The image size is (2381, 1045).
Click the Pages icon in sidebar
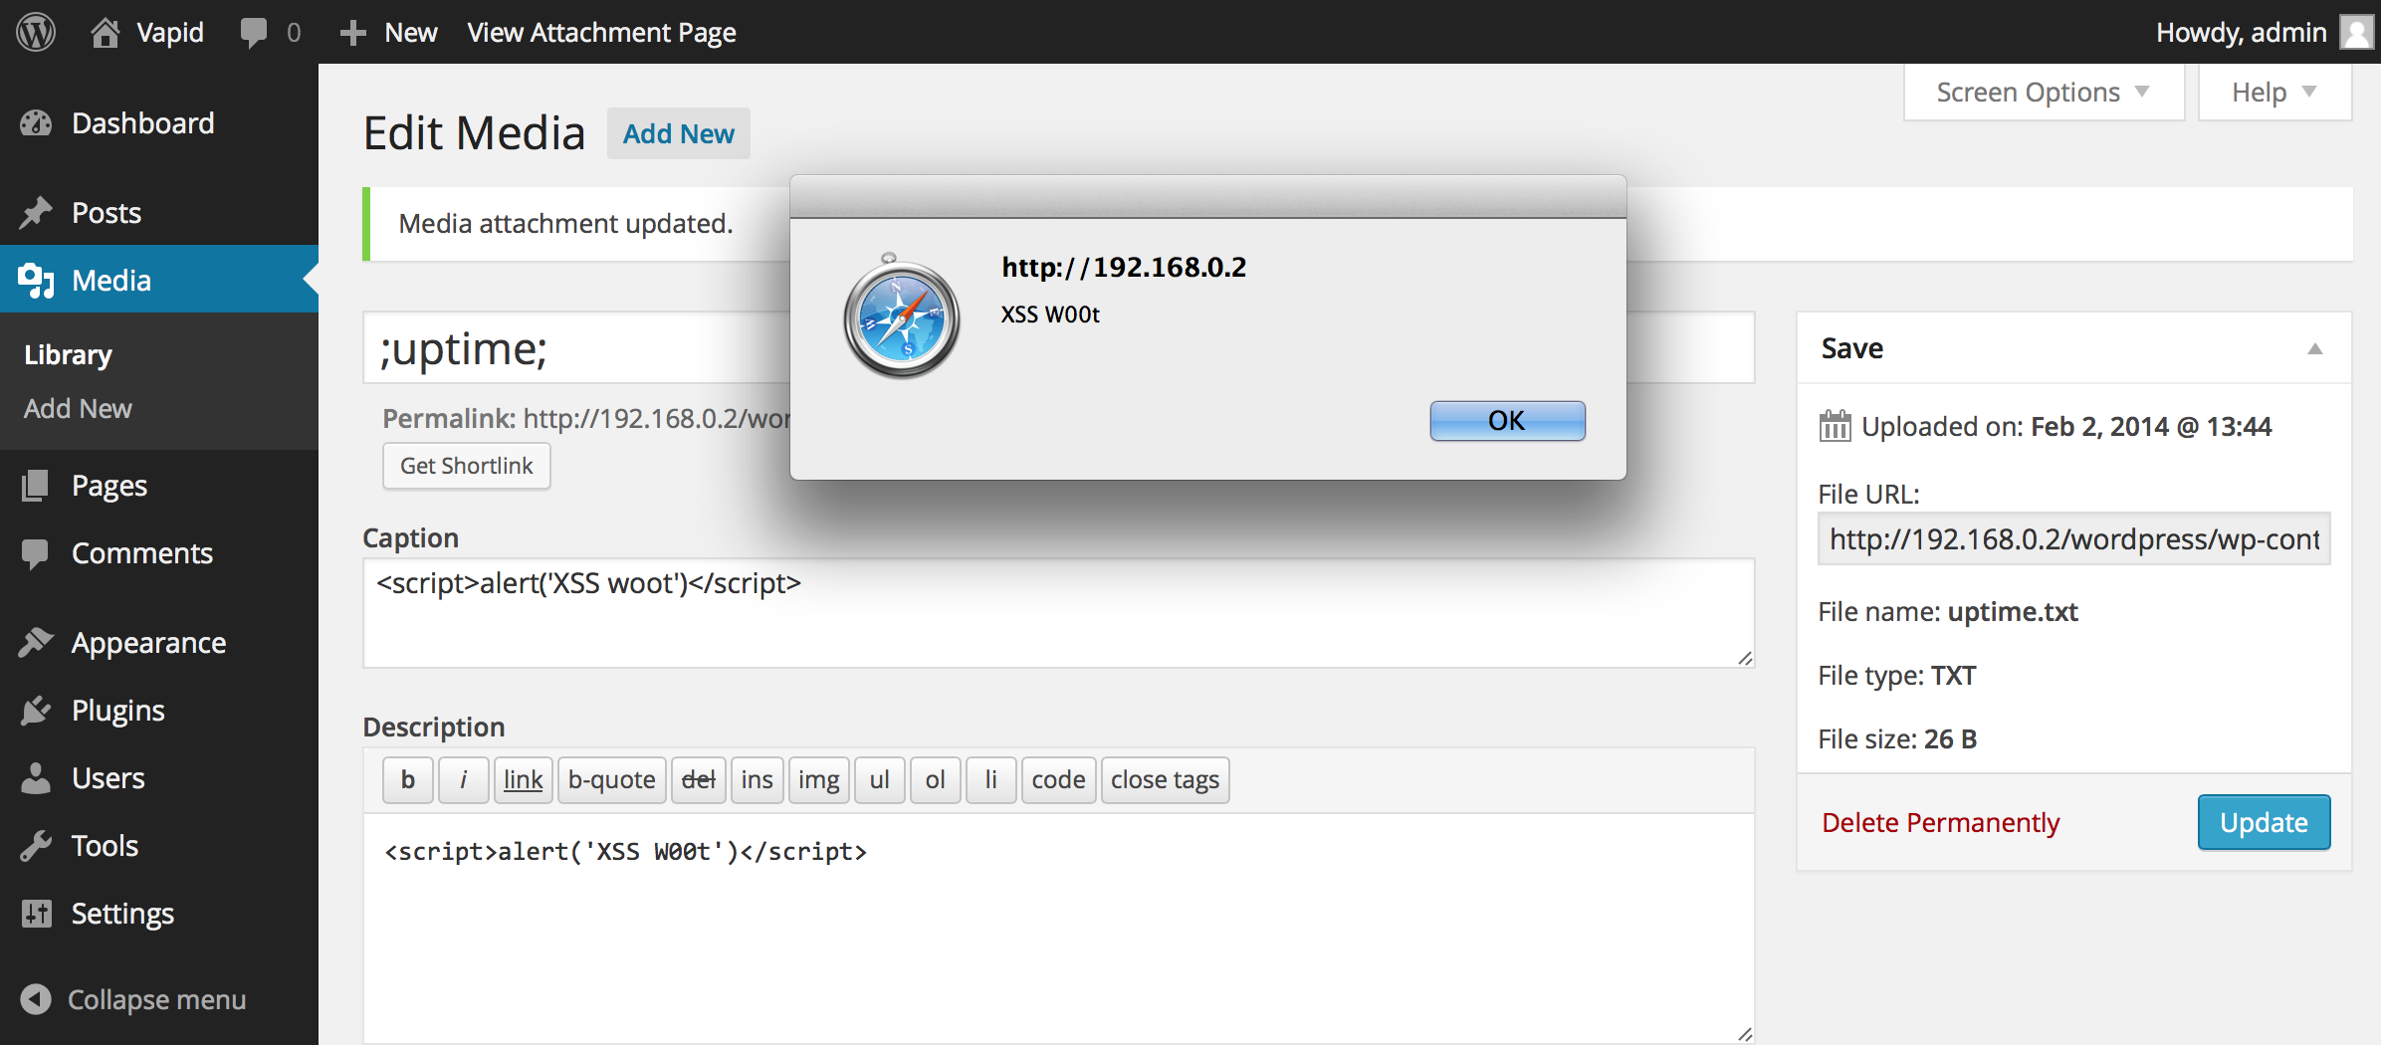tap(36, 486)
